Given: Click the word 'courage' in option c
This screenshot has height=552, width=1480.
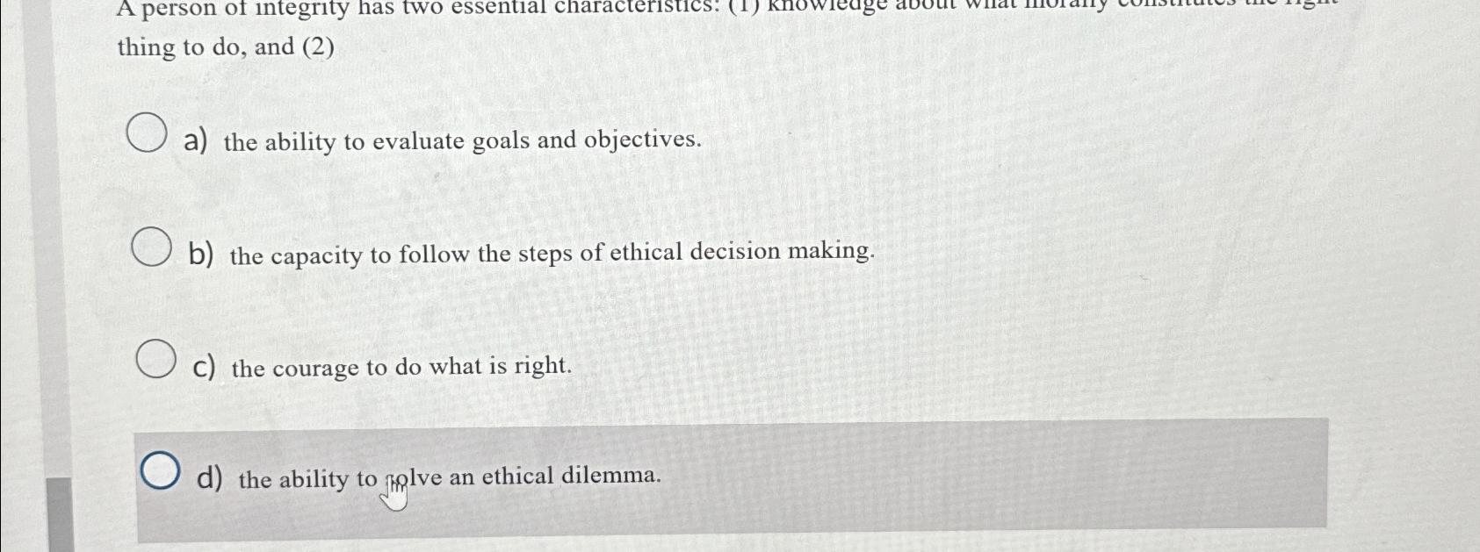Looking at the screenshot, I should coord(314,369).
